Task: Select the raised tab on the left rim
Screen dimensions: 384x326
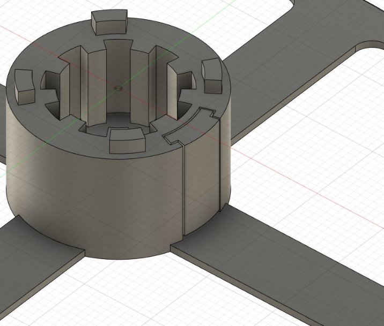Action: (x=24, y=88)
